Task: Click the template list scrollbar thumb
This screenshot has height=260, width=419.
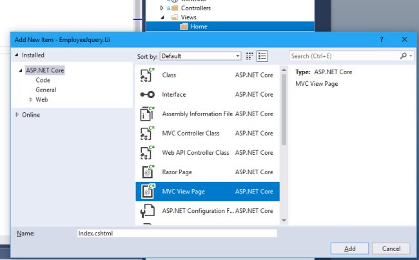Action: tap(284, 110)
